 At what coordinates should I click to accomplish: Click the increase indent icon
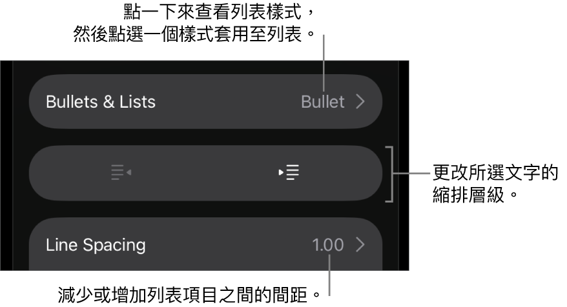tap(289, 173)
